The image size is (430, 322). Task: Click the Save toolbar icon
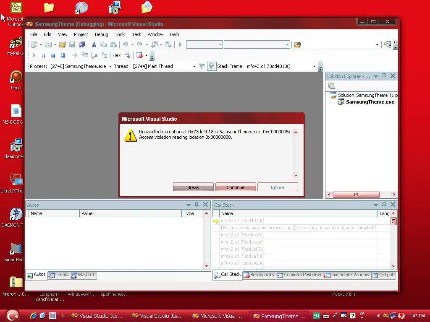[x=72, y=44]
